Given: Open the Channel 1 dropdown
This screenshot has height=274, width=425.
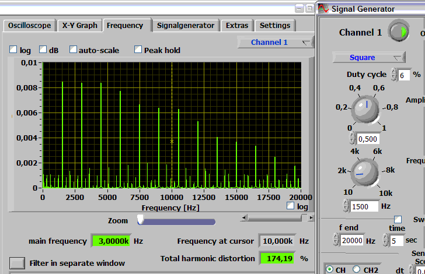Looking at the screenshot, I should 276,42.
